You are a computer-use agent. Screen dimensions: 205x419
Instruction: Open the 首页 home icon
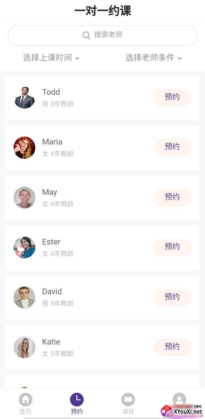click(x=26, y=400)
